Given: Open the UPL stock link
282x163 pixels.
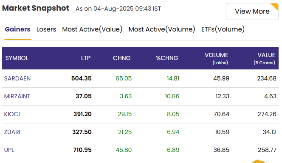Looking at the screenshot, I should point(9,150).
